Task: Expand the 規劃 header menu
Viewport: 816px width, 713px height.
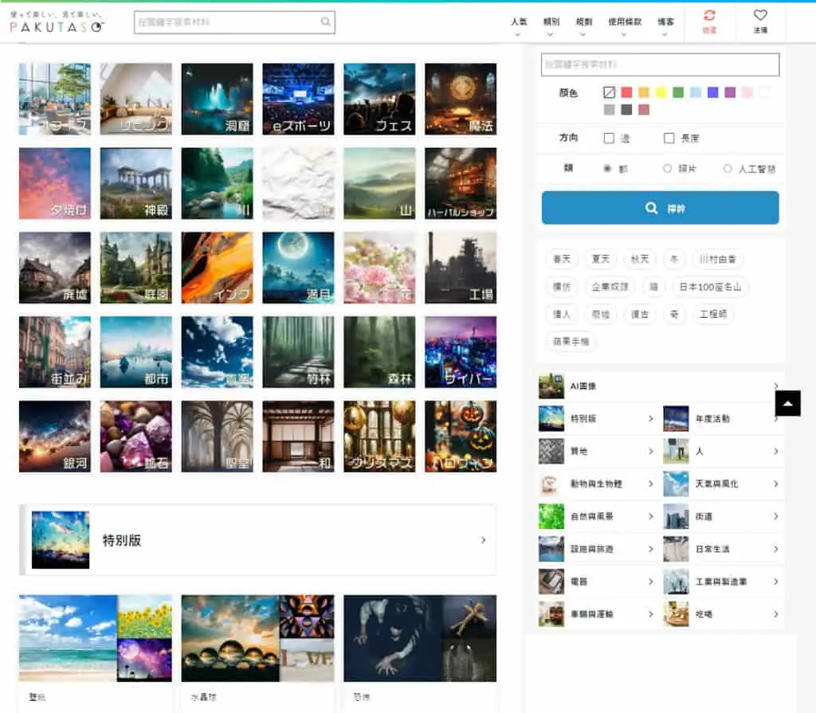Action: 584,26
